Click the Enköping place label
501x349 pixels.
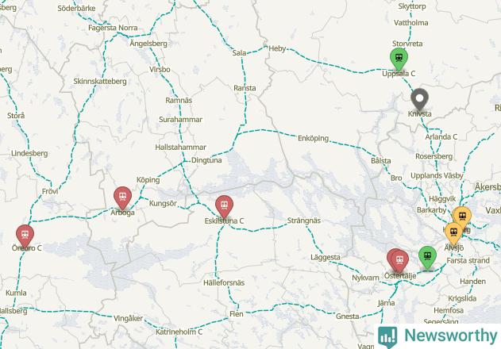pyautogui.click(x=313, y=138)
